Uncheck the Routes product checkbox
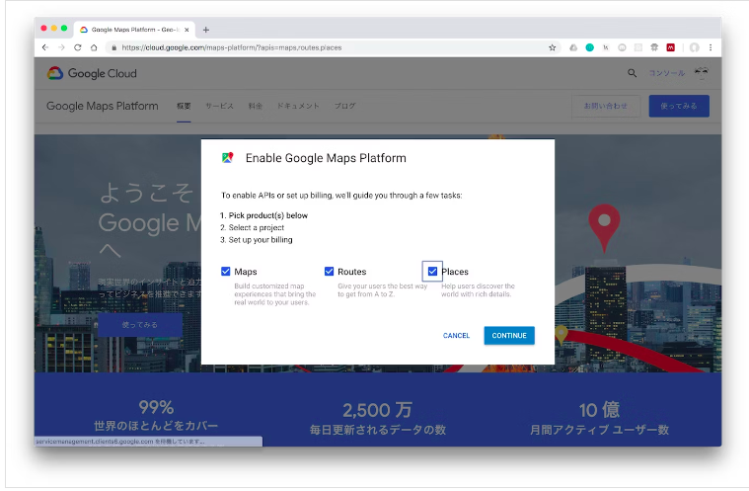 (330, 271)
